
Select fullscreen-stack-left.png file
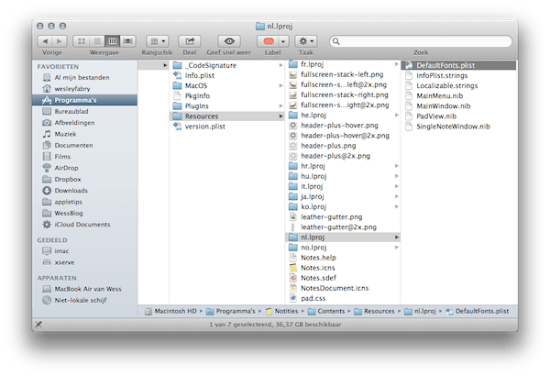(343, 74)
